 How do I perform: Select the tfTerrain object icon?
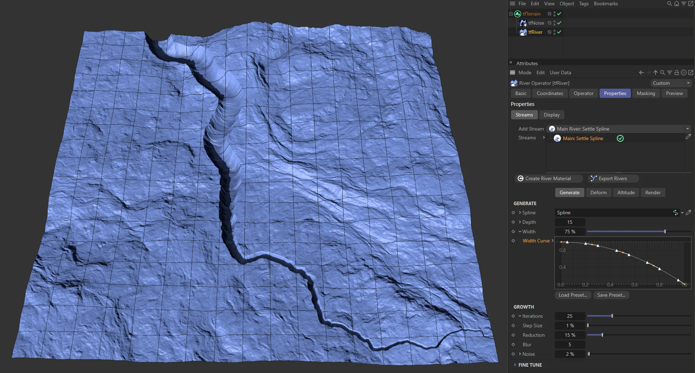[517, 14]
